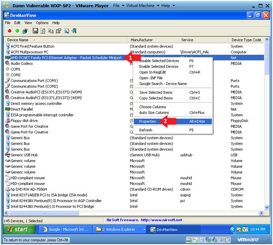Sort by the Manufacturer column header
The image size is (273, 245).
click(x=153, y=40)
